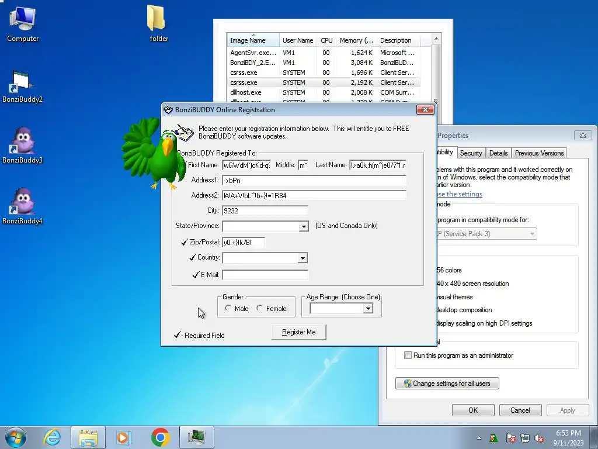The image size is (598, 449).
Task: Click the process list scrollbar up arrow
Action: pyautogui.click(x=436, y=39)
